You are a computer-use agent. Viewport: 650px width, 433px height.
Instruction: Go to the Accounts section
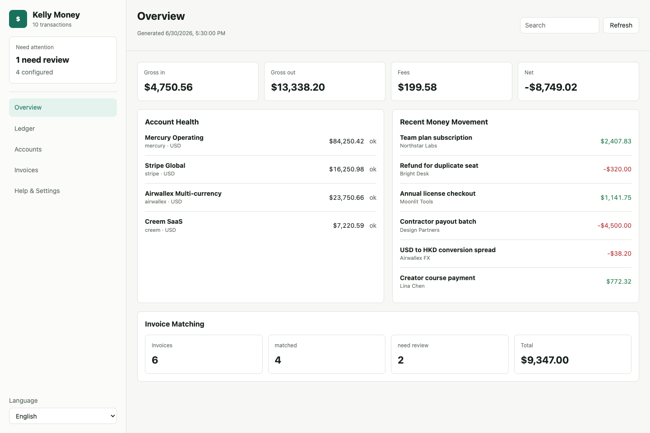[x=63, y=149]
